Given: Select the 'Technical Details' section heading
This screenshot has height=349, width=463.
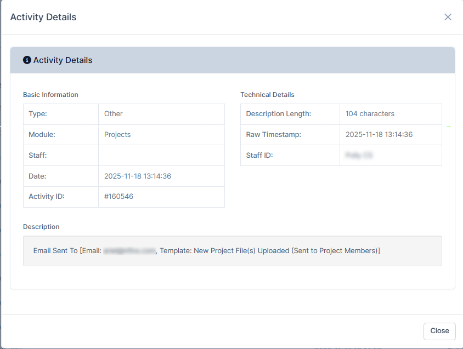Looking at the screenshot, I should pos(267,95).
